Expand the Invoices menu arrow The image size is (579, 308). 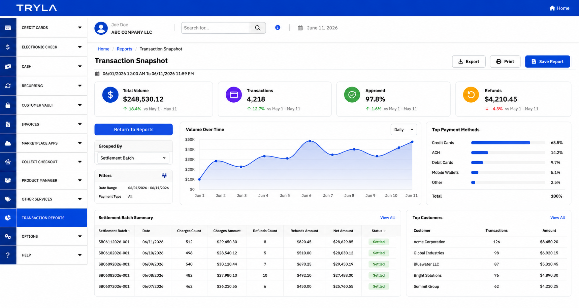80,124
